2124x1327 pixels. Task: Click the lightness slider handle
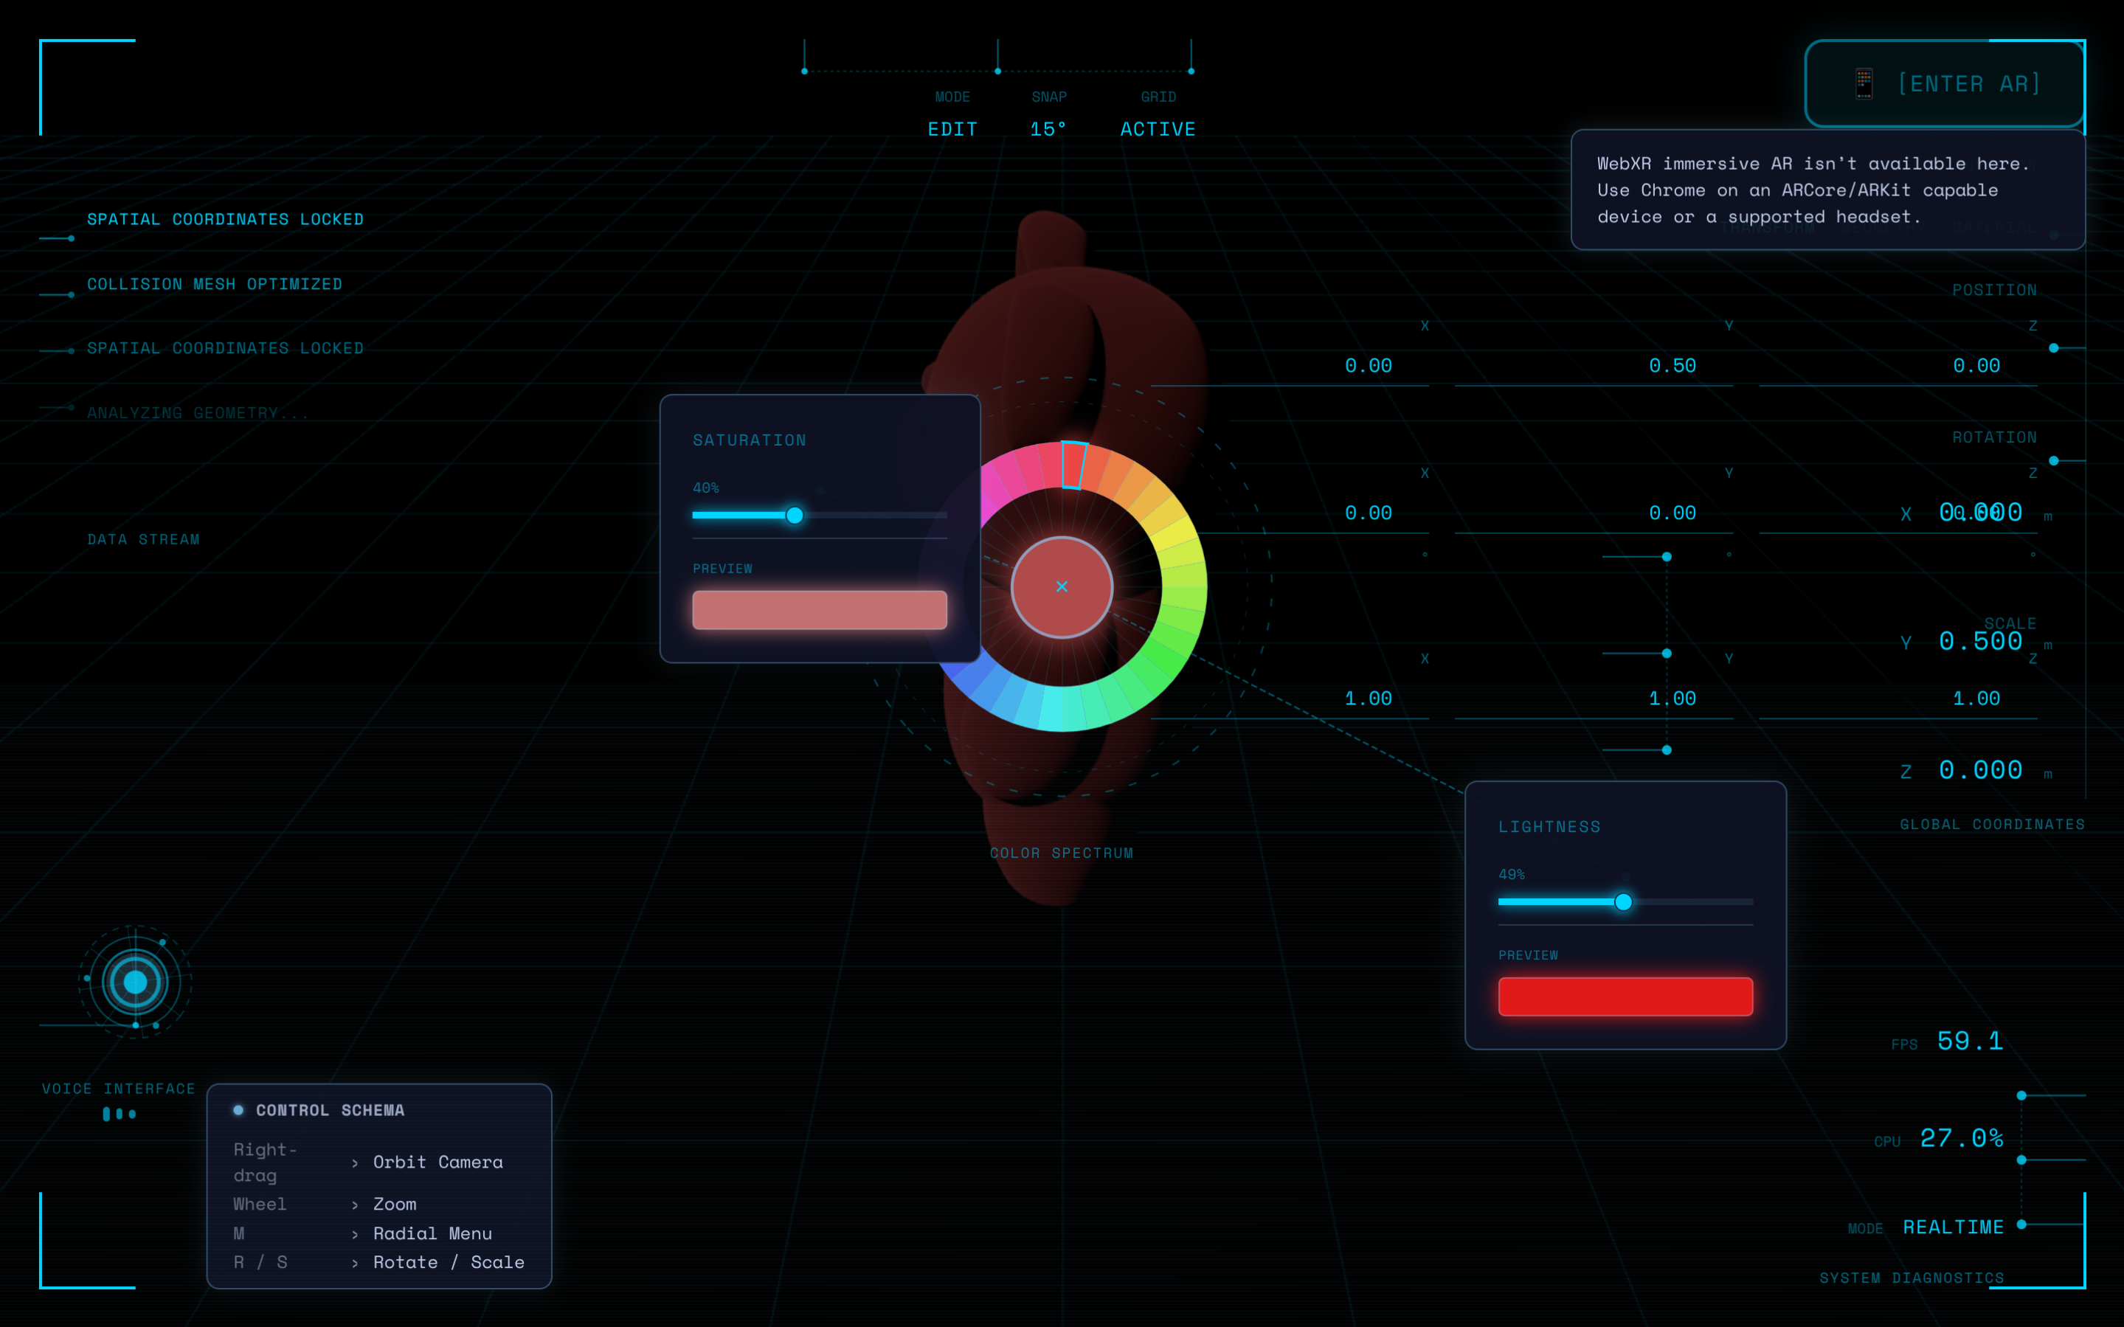pos(1624,901)
